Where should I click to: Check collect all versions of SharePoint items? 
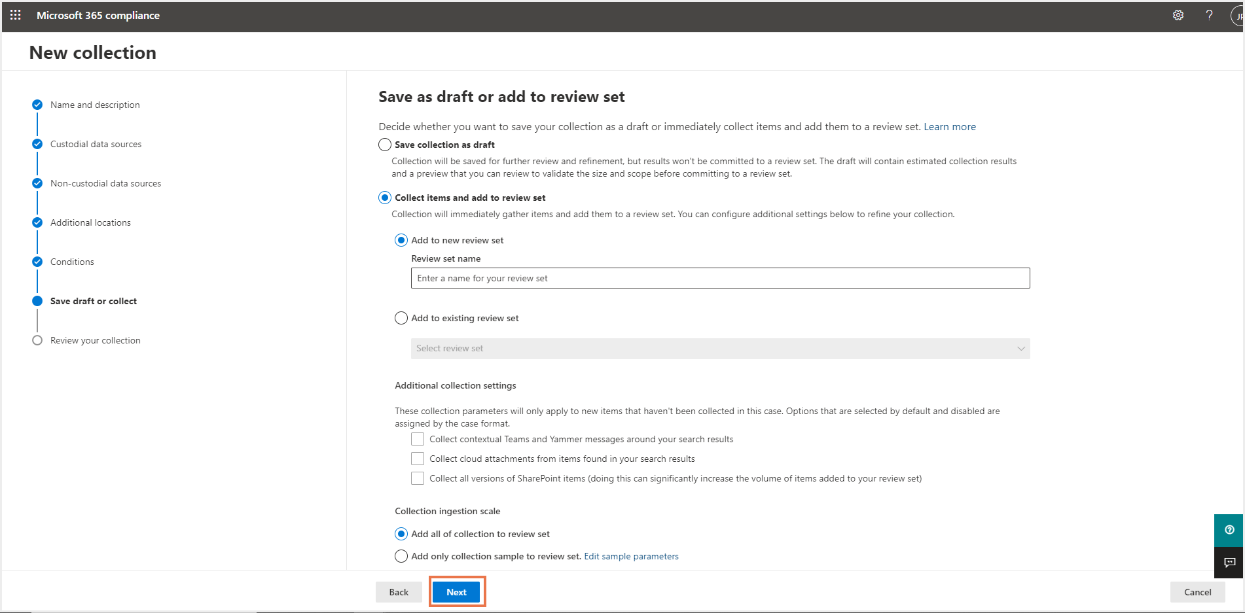418,478
